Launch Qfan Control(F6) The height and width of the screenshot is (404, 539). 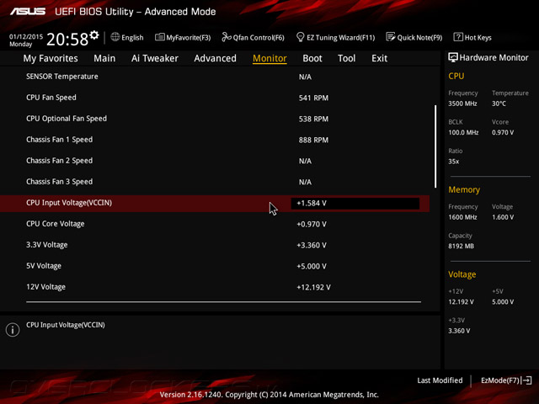pyautogui.click(x=253, y=37)
